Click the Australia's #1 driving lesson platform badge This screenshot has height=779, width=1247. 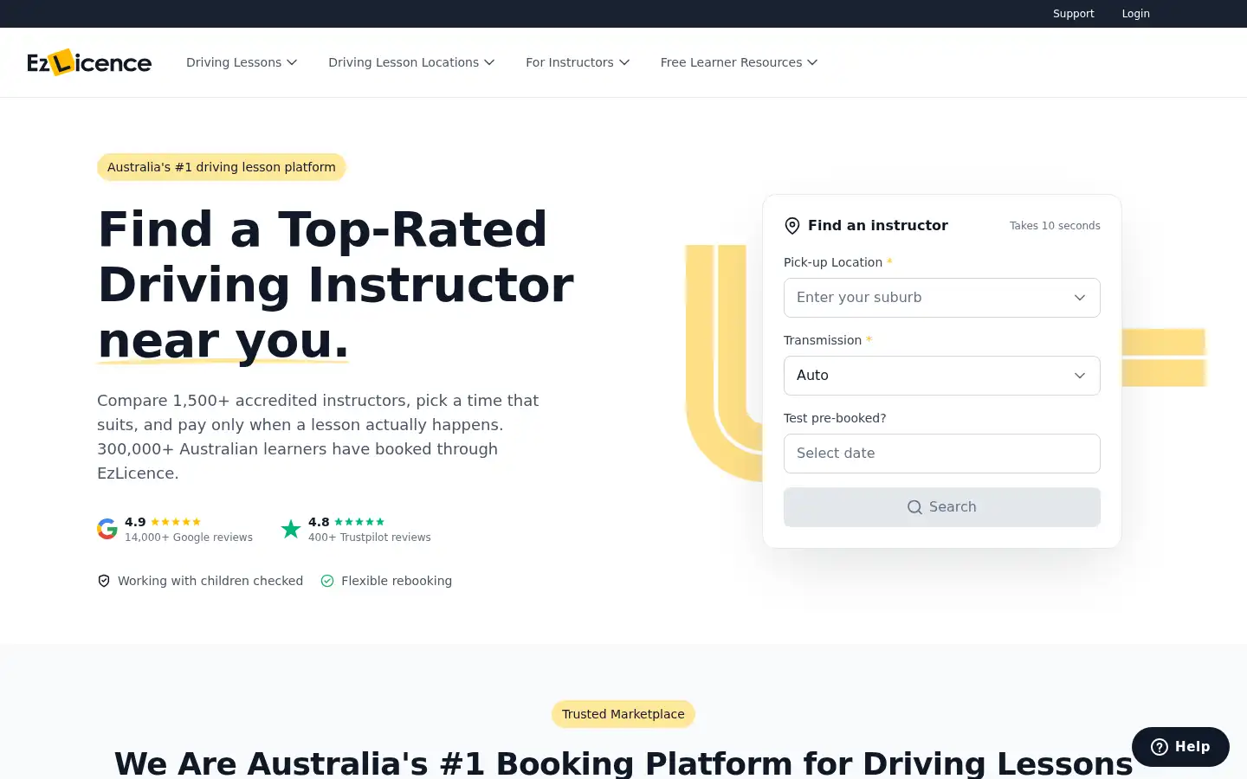[x=222, y=167]
